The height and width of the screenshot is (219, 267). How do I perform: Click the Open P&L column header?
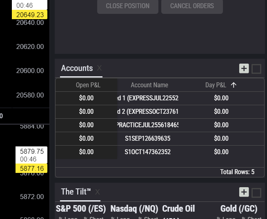click(x=88, y=85)
